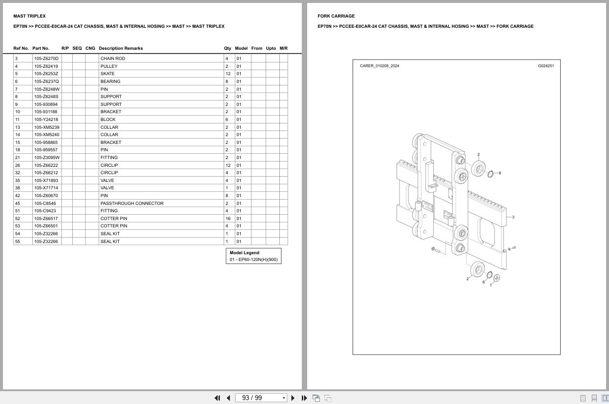Click the page number field 93 / 99
Image resolution: width=609 pixels, height=404 pixels.
coord(258,398)
